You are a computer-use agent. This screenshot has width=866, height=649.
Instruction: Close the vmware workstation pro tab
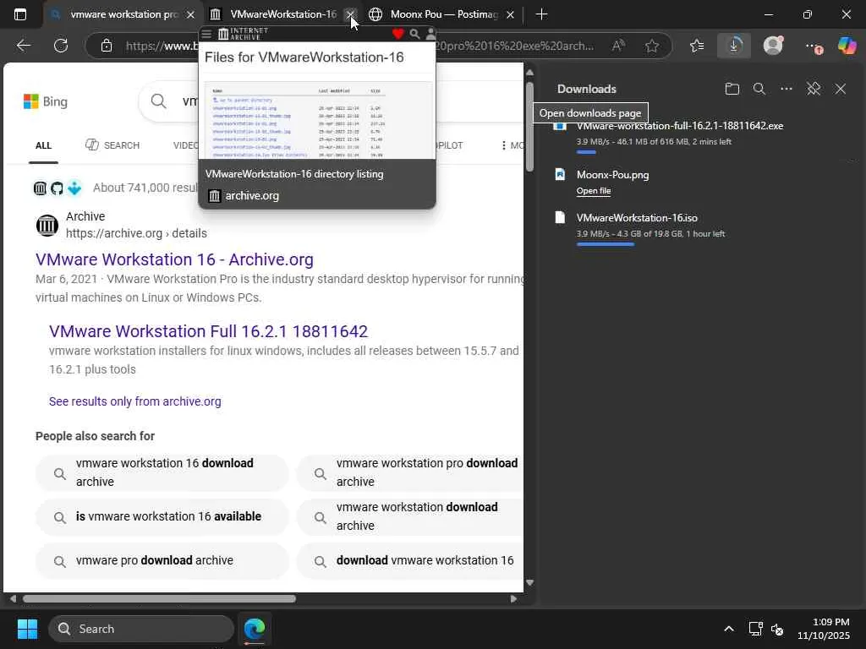(190, 15)
